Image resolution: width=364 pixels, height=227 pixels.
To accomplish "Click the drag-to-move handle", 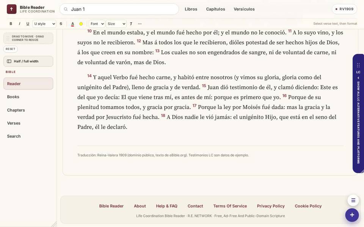I will 28,38.
